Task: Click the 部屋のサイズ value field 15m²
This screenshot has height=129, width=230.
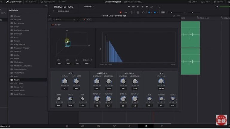Action: pos(86,63)
